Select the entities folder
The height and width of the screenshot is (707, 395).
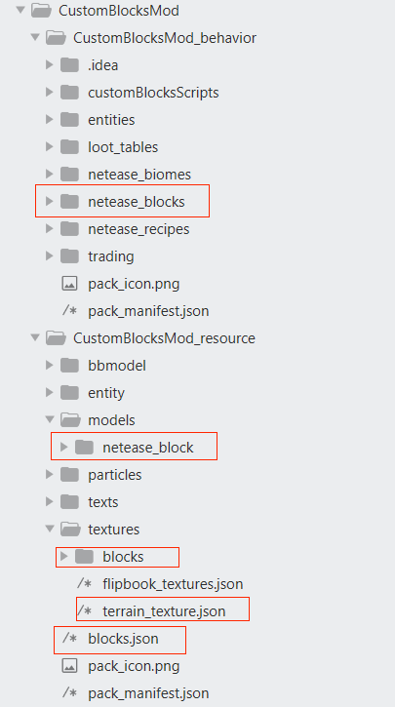click(x=111, y=120)
